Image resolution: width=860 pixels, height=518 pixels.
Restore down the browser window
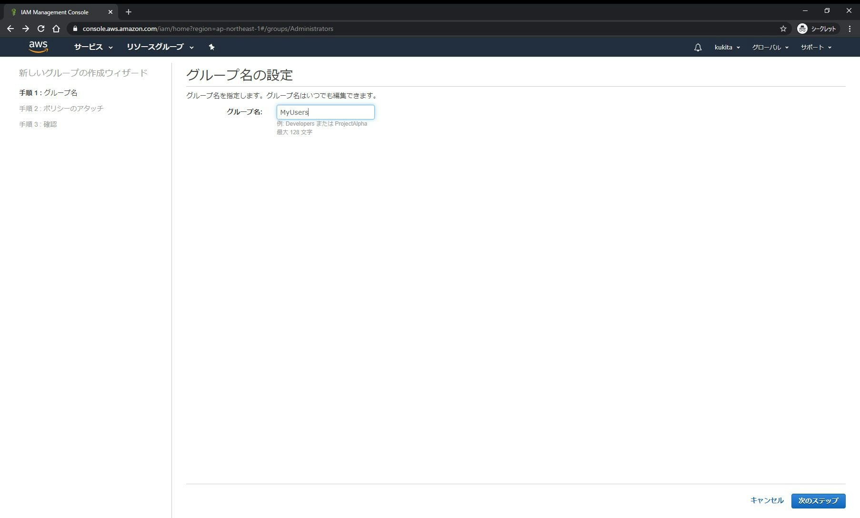coord(827,10)
